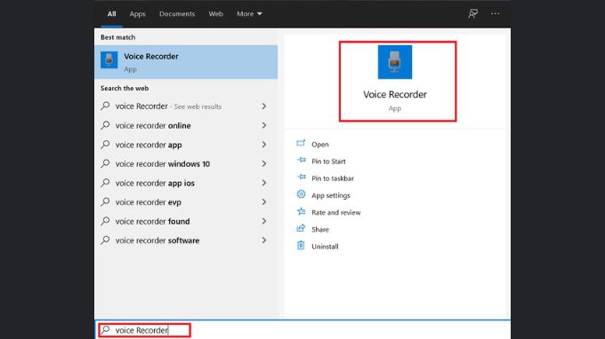Image resolution: width=605 pixels, height=339 pixels.
Task: Click 'voice recorder windows 10' suggestion text
Action: coord(163,164)
